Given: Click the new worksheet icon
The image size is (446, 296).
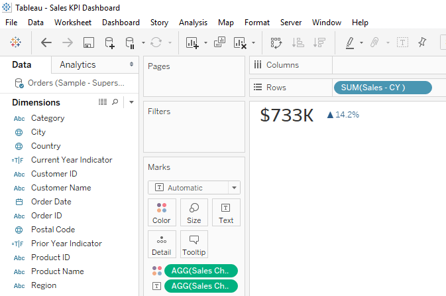Looking at the screenshot, I should pyautogui.click(x=192, y=43).
